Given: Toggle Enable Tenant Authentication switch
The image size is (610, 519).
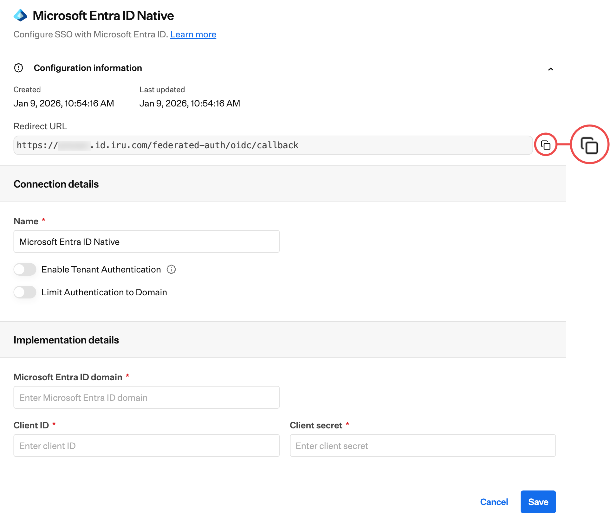Looking at the screenshot, I should click(x=25, y=269).
